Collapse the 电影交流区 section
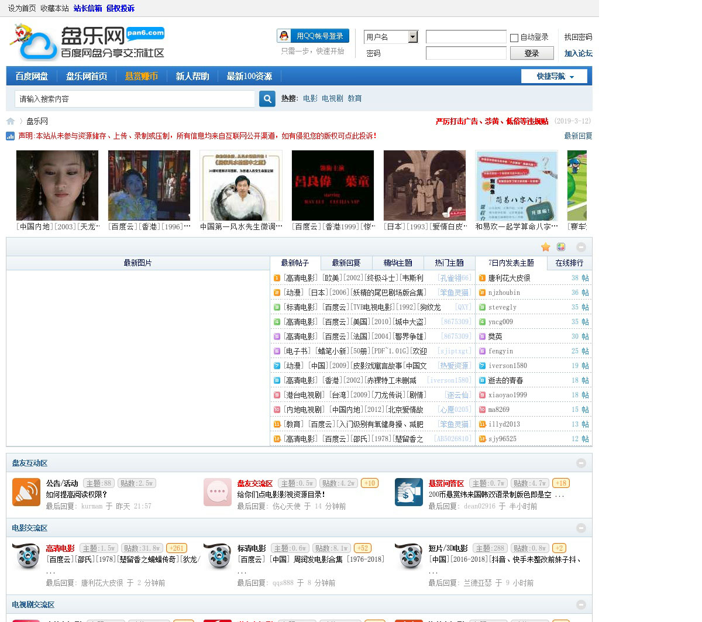 [581, 528]
